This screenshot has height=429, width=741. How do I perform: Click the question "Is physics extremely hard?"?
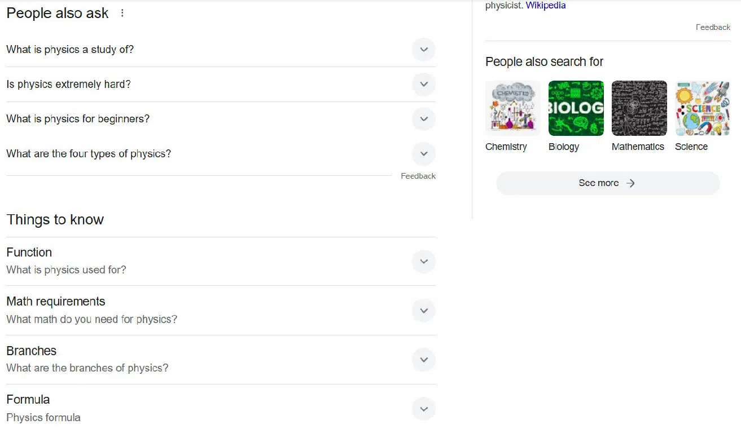pyautogui.click(x=68, y=85)
